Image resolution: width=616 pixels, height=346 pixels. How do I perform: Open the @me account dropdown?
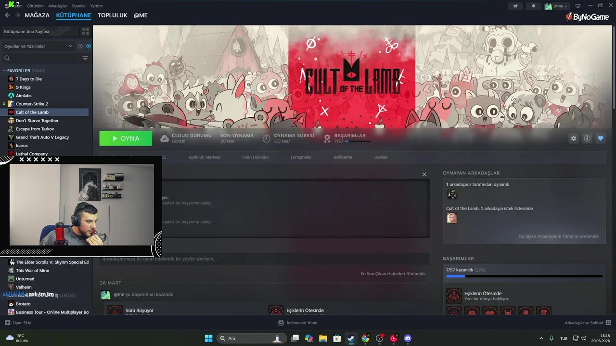tap(556, 6)
